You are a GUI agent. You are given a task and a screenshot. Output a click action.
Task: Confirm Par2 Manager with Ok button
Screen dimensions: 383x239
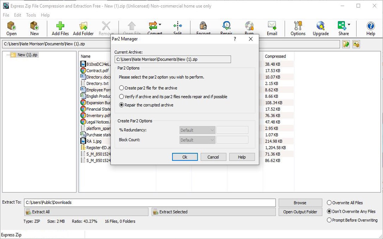(185, 157)
